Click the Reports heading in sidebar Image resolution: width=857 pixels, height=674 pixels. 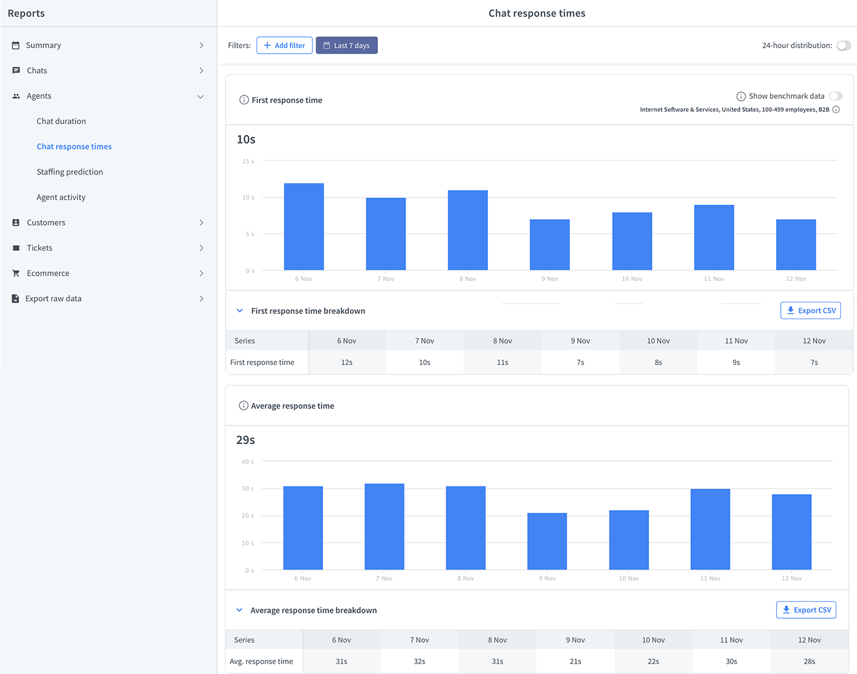coord(26,13)
